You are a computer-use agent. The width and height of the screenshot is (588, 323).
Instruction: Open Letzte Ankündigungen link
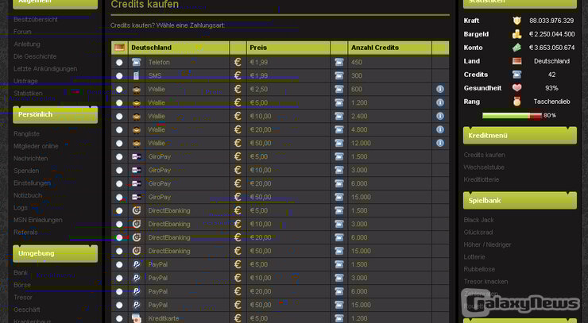click(45, 69)
